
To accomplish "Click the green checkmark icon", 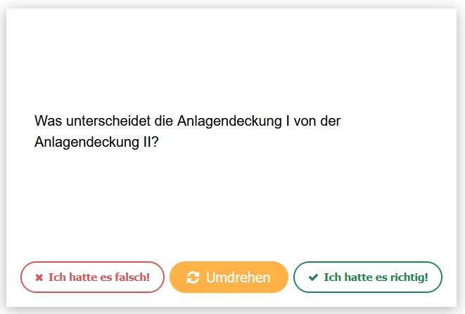I will tap(313, 277).
